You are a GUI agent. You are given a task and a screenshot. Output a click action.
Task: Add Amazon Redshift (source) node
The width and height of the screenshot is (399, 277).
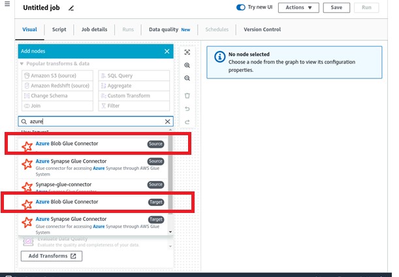57,86
